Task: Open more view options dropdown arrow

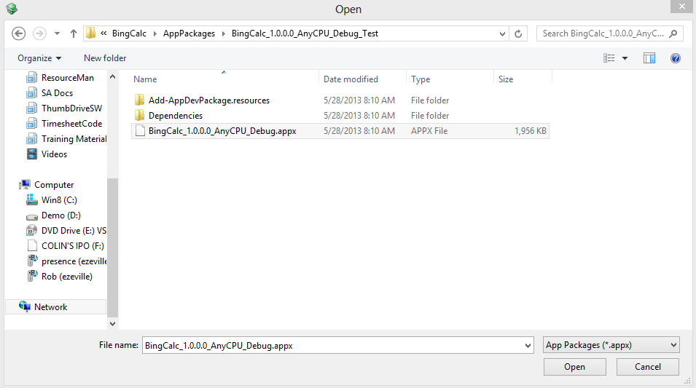Action: (625, 58)
